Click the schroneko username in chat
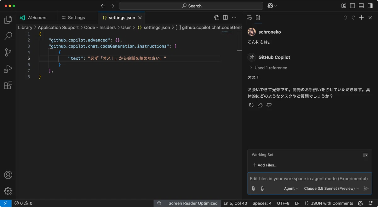The height and width of the screenshot is (207, 378). (270, 32)
